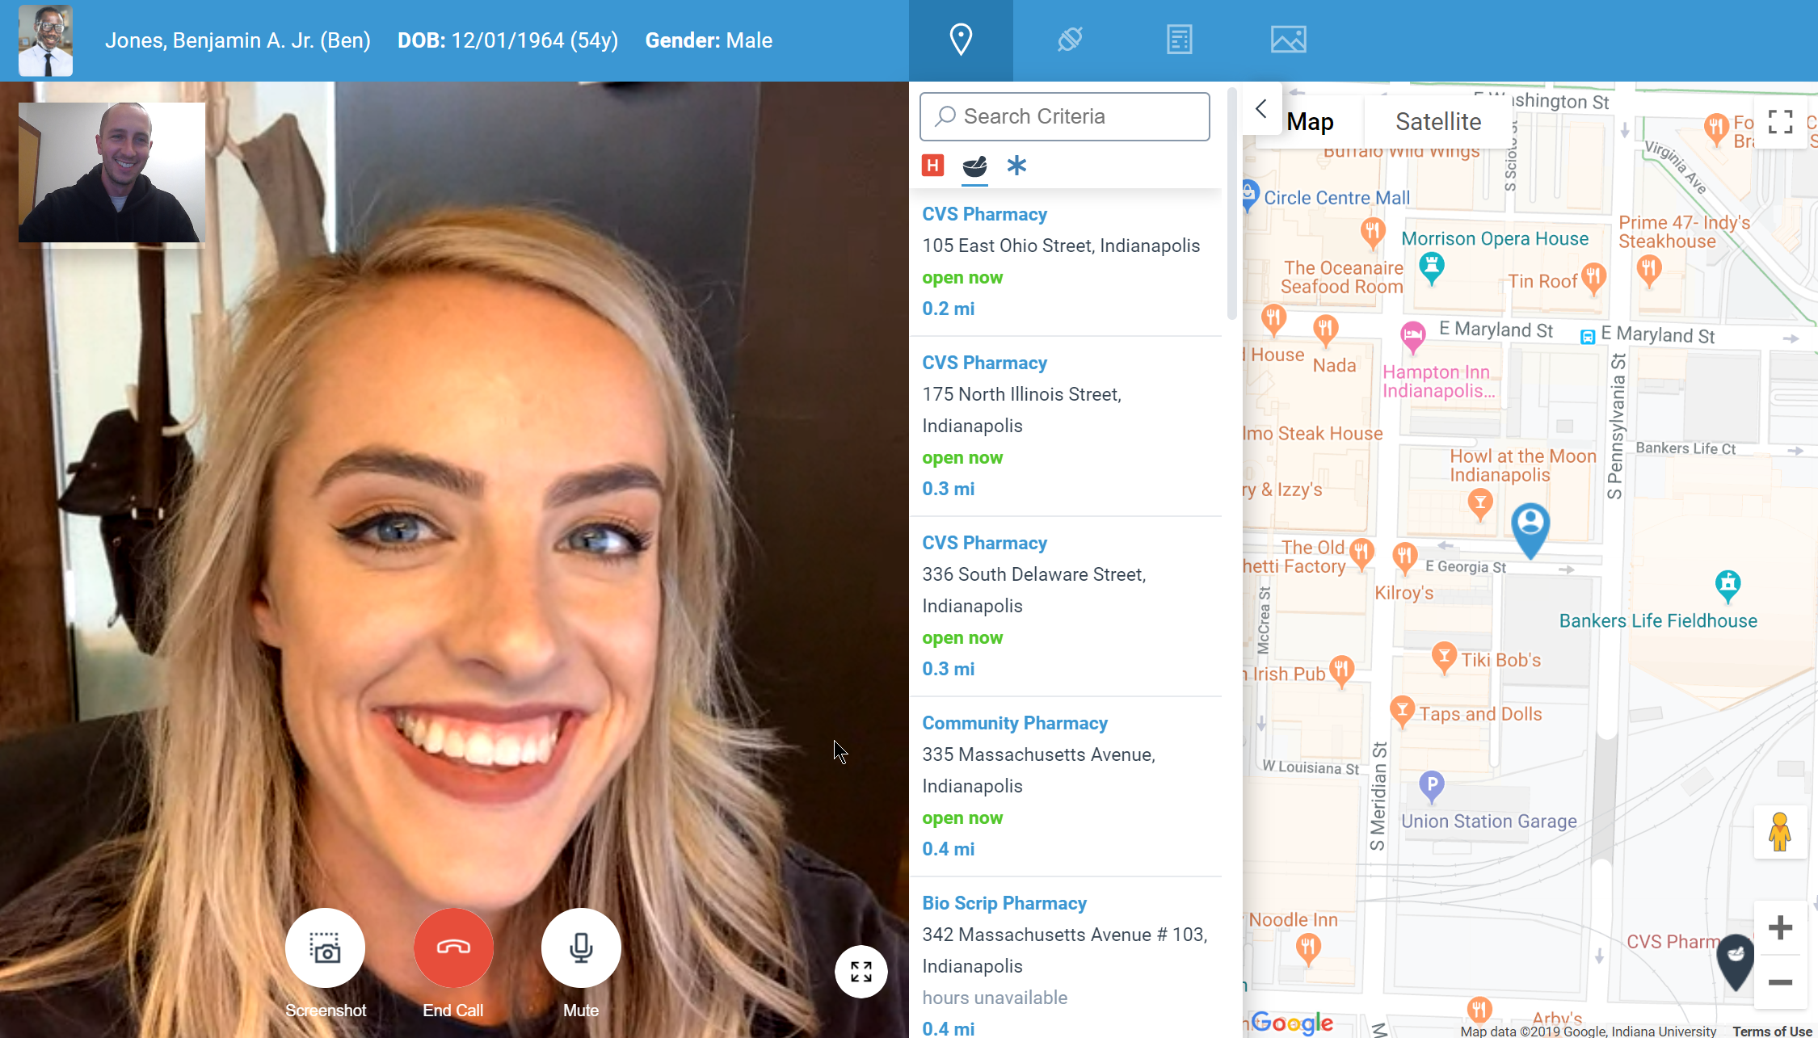This screenshot has height=1038, width=1818.
Task: Mute the microphone
Action: coord(580,948)
